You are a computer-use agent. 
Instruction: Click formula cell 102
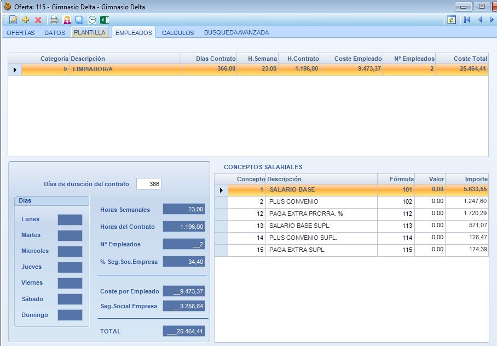coord(396,201)
